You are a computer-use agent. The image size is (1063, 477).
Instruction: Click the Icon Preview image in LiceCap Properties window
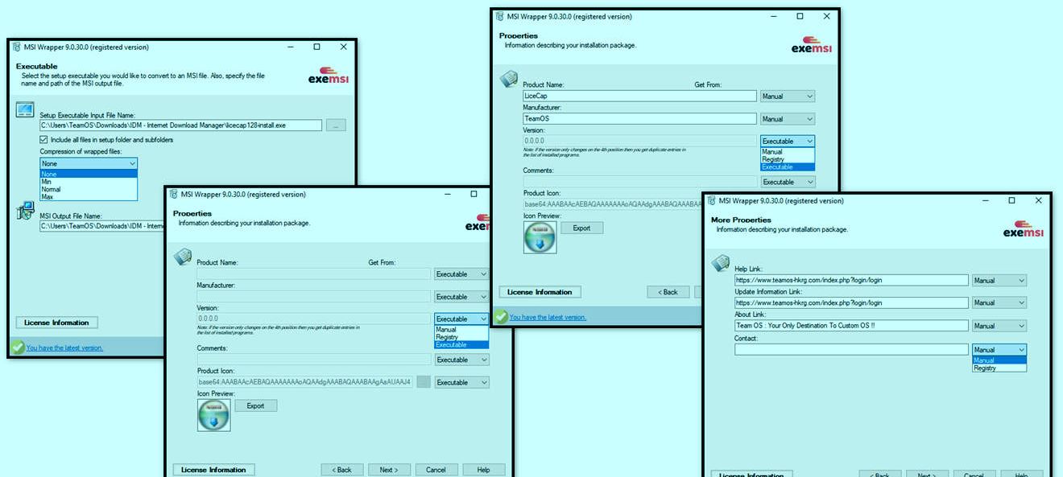point(540,237)
